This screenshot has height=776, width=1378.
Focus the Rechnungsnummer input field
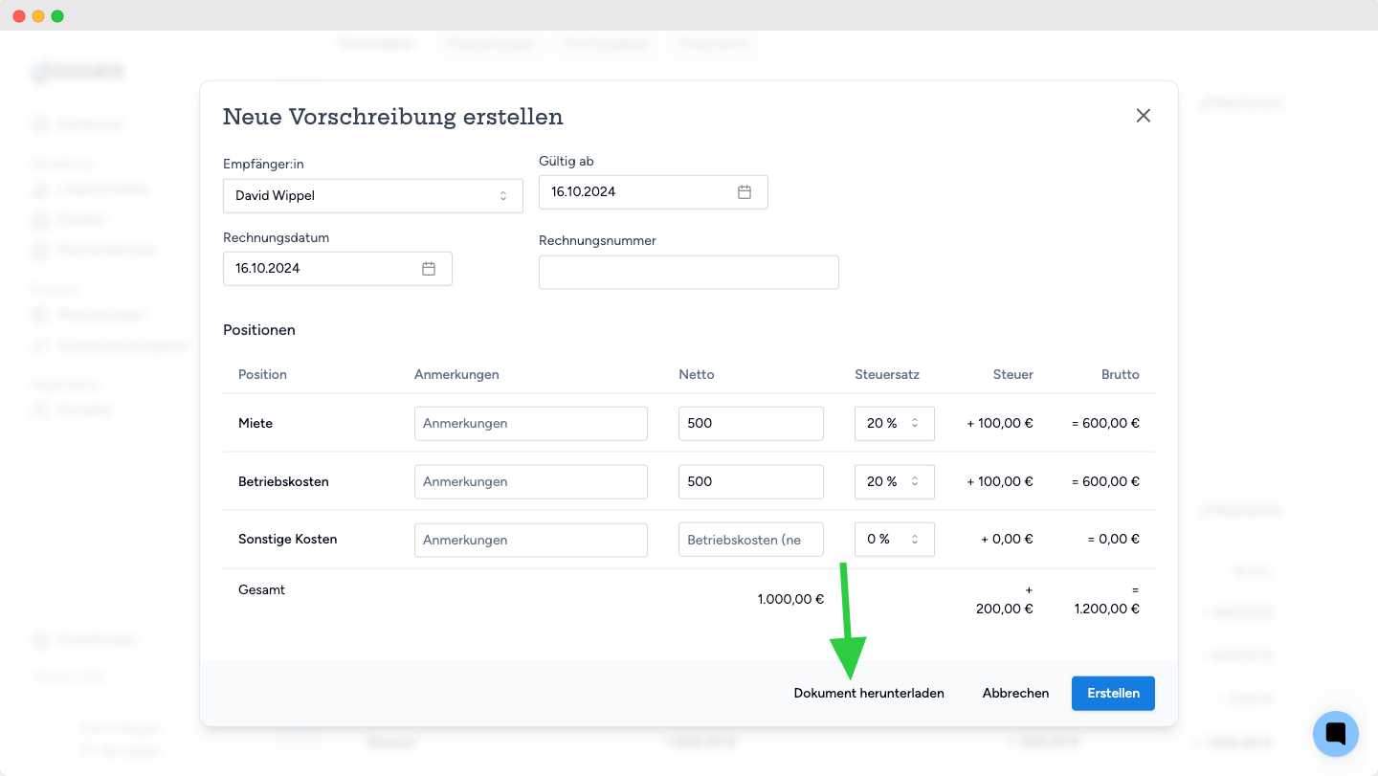688,273
